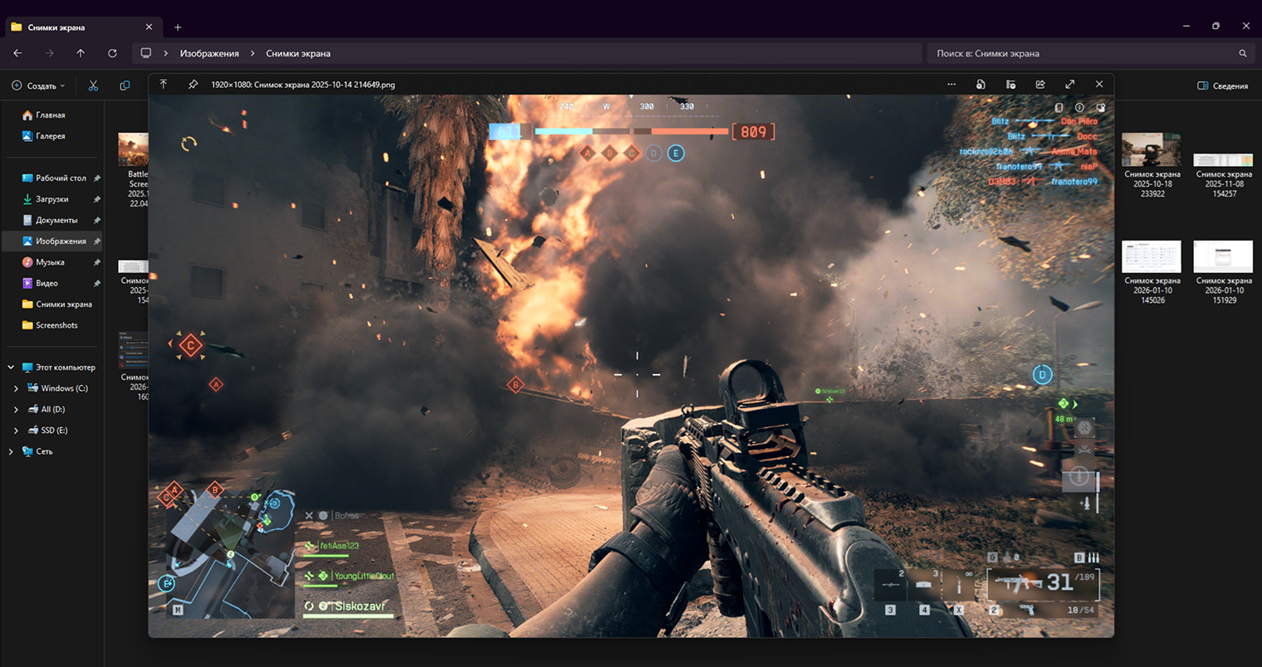Screen dimensions: 1262x667
Task: Refresh the current folder view
Action: (x=112, y=53)
